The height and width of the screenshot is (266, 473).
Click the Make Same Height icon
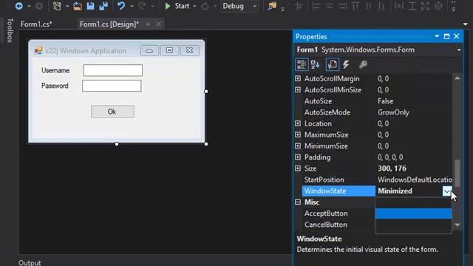coord(412,6)
